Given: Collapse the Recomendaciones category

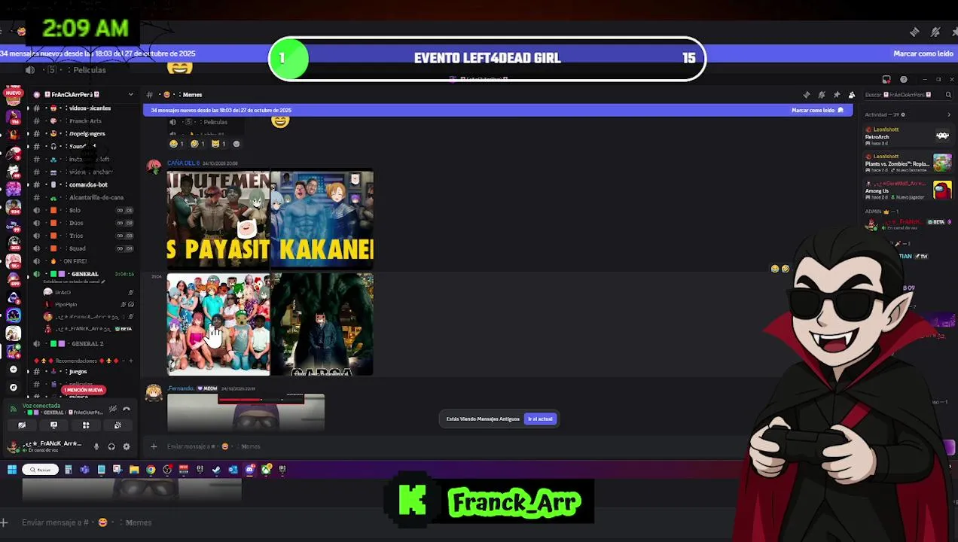Looking at the screenshot, I should coord(75,361).
